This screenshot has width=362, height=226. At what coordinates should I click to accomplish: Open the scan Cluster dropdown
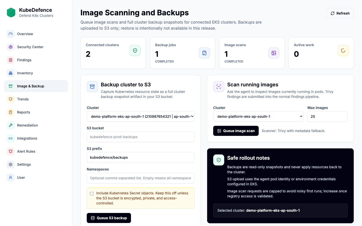[x=258, y=117]
